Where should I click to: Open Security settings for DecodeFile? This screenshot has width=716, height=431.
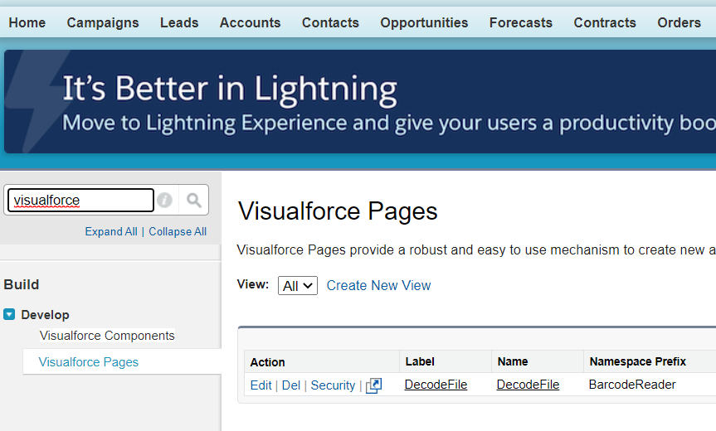pos(333,385)
